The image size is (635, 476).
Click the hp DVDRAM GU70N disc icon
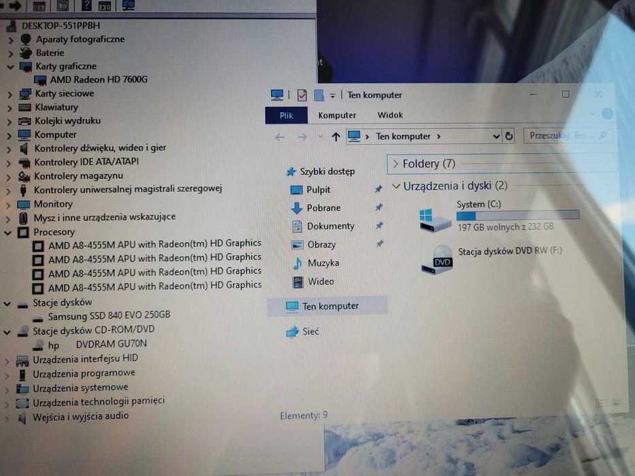pyautogui.click(x=39, y=345)
